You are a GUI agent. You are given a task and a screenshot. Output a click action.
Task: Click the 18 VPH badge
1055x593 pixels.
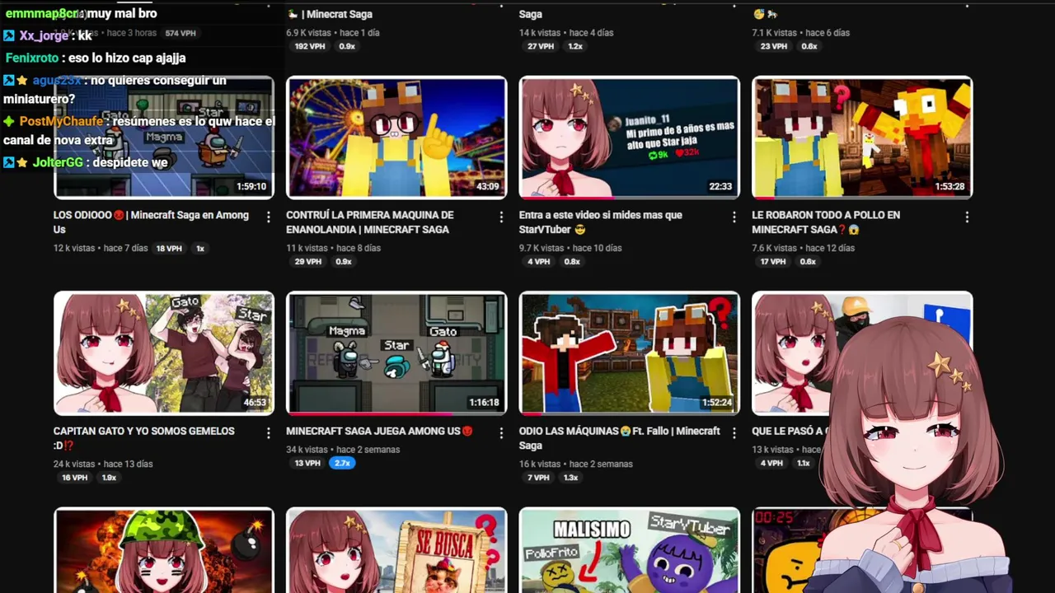tap(169, 248)
